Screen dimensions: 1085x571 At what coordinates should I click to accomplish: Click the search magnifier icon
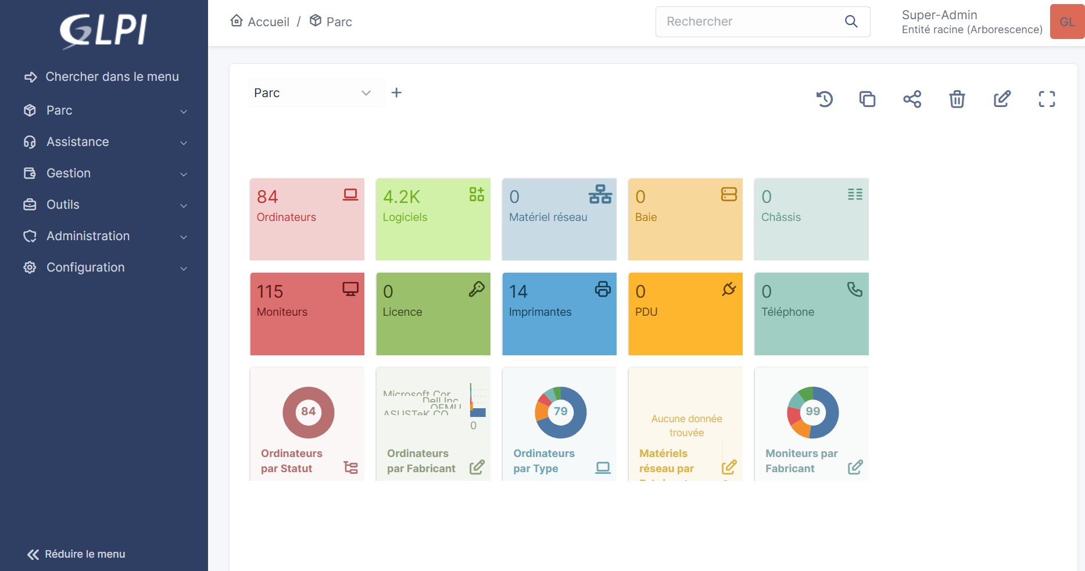(851, 22)
